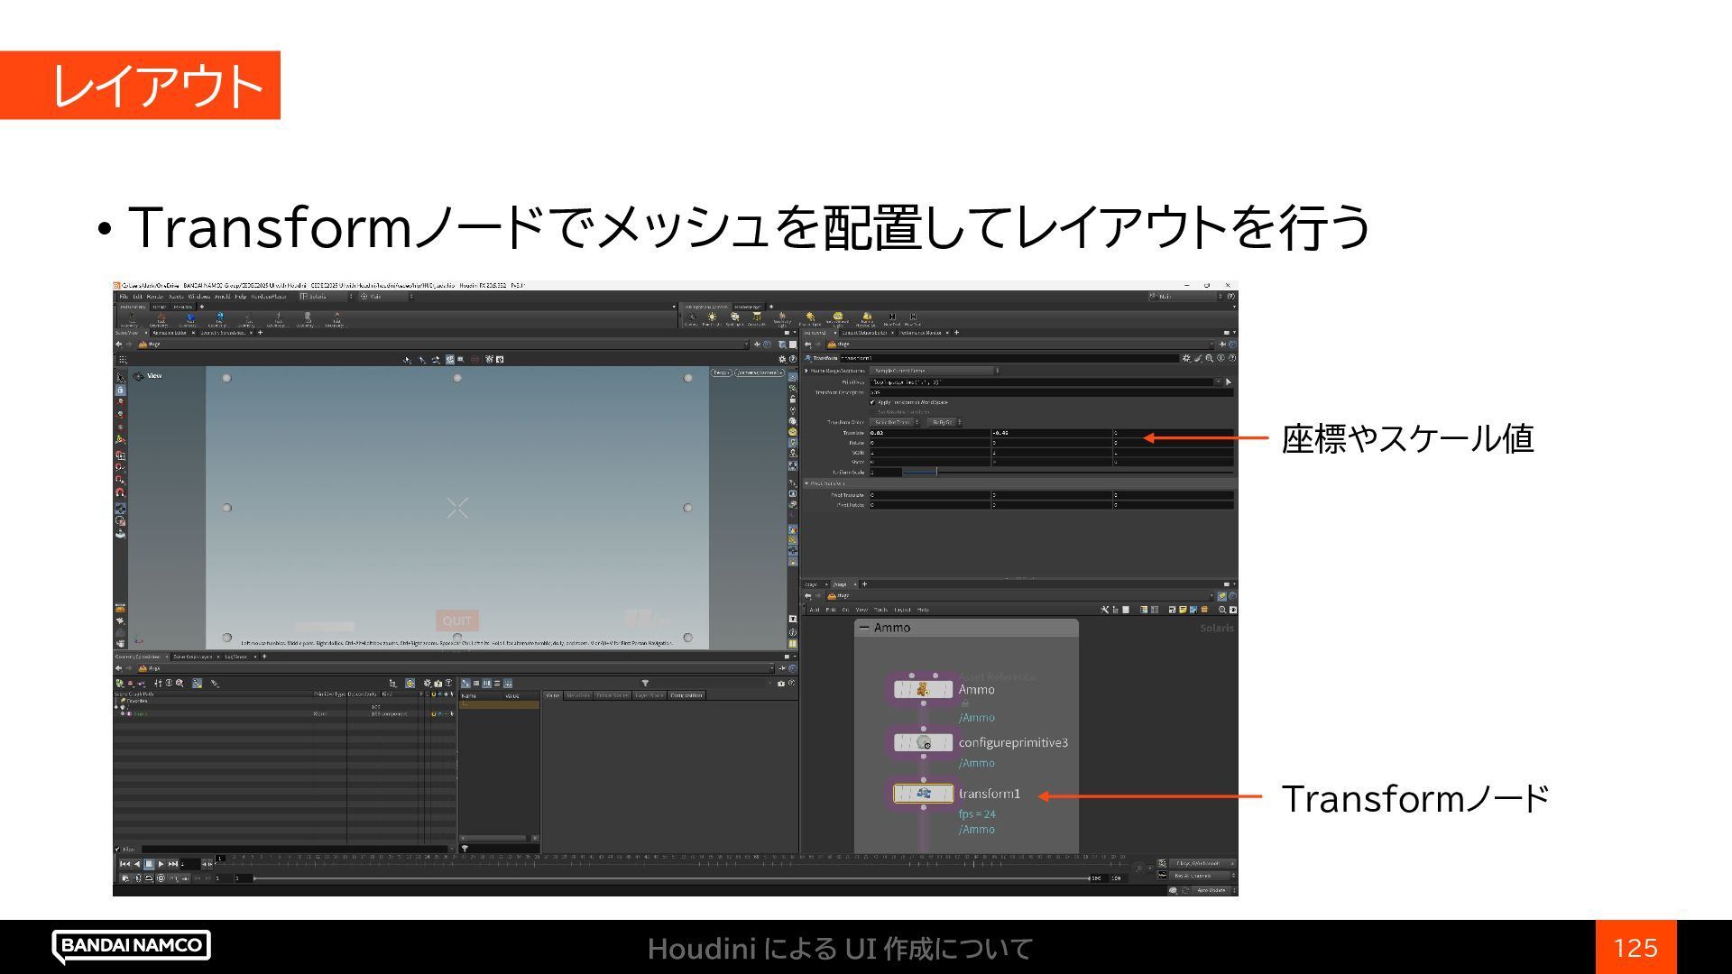Screen dimensions: 1732x974
Task: Click the Ammo asset reference node
Action: pyautogui.click(x=923, y=690)
